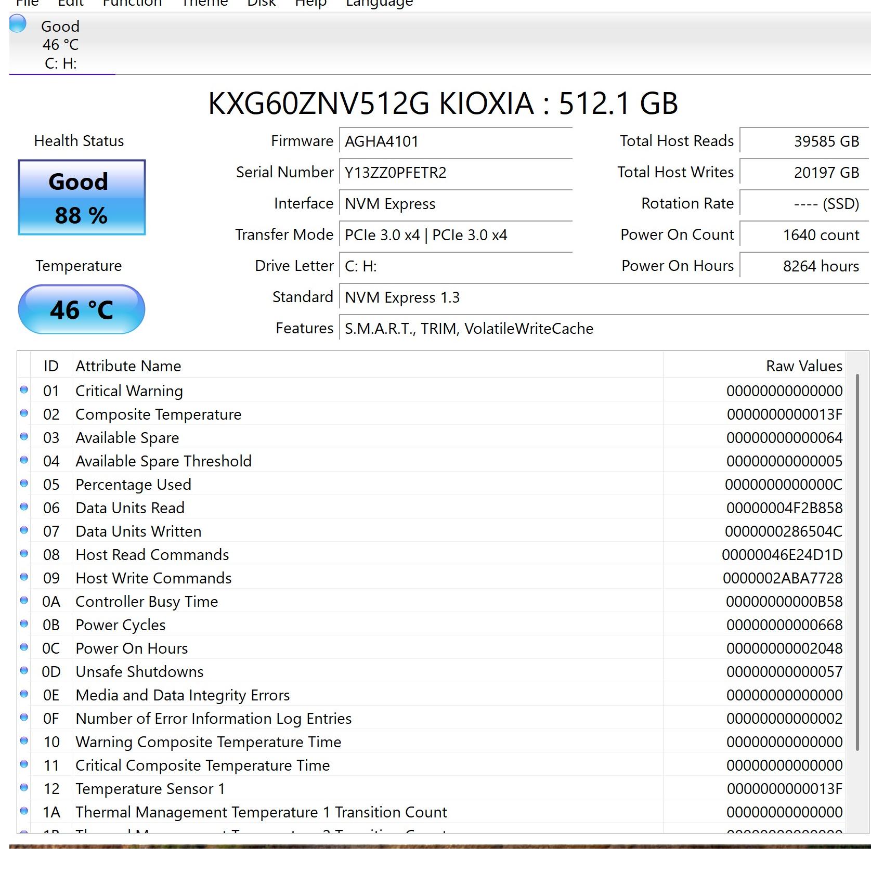Select the C: H: drive tab at top
This screenshot has height=871, width=871.
[x=61, y=45]
